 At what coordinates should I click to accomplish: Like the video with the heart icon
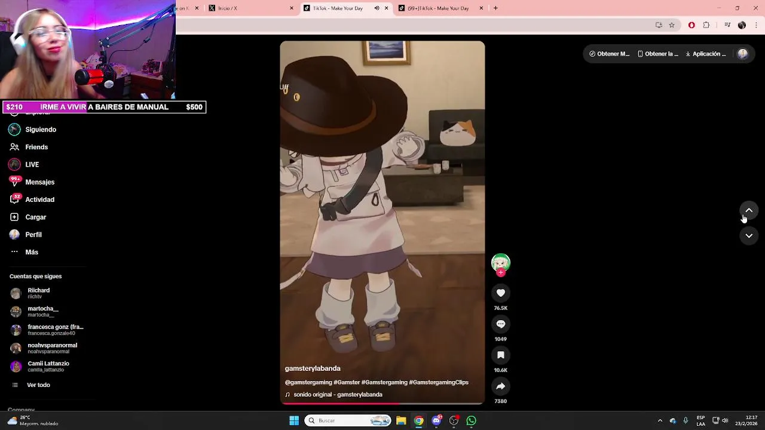pos(501,293)
